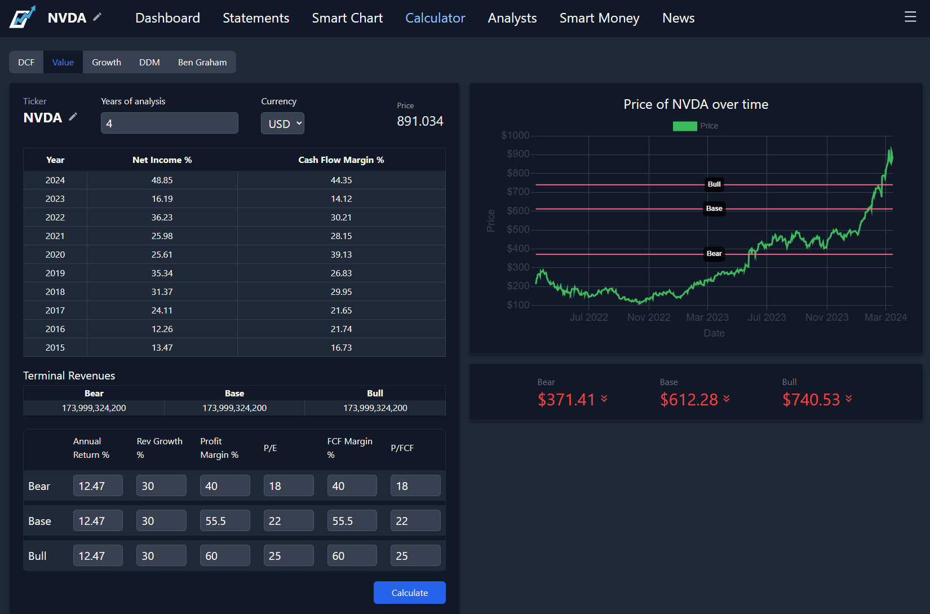Open the Growth calculator tab
930x614 pixels.
pyautogui.click(x=107, y=63)
